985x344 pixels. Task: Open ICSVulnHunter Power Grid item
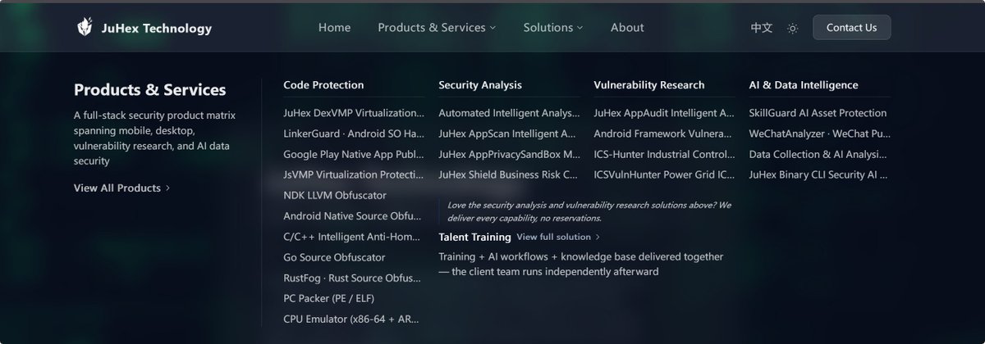tap(664, 174)
